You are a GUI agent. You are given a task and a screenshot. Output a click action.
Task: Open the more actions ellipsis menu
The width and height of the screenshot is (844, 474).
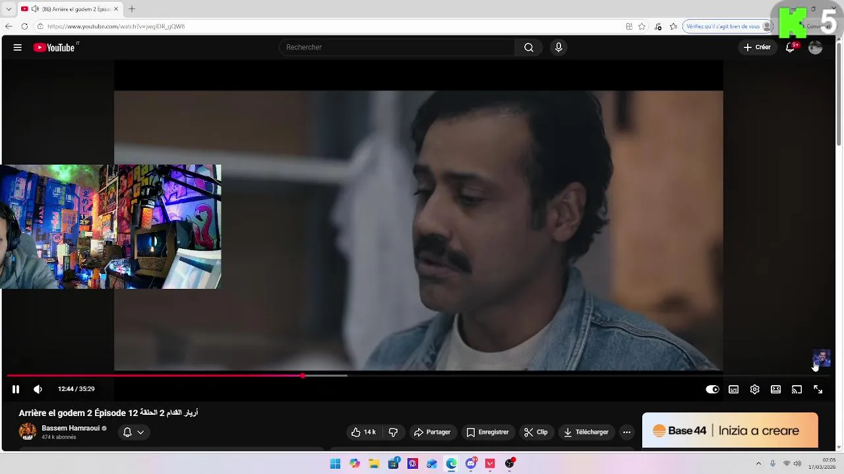pyautogui.click(x=627, y=433)
